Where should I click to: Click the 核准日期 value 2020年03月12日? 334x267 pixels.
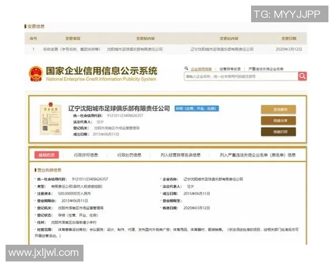(x=197, y=208)
